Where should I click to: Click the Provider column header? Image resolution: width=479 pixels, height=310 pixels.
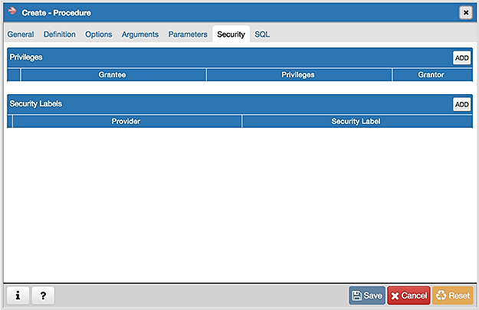tap(126, 121)
